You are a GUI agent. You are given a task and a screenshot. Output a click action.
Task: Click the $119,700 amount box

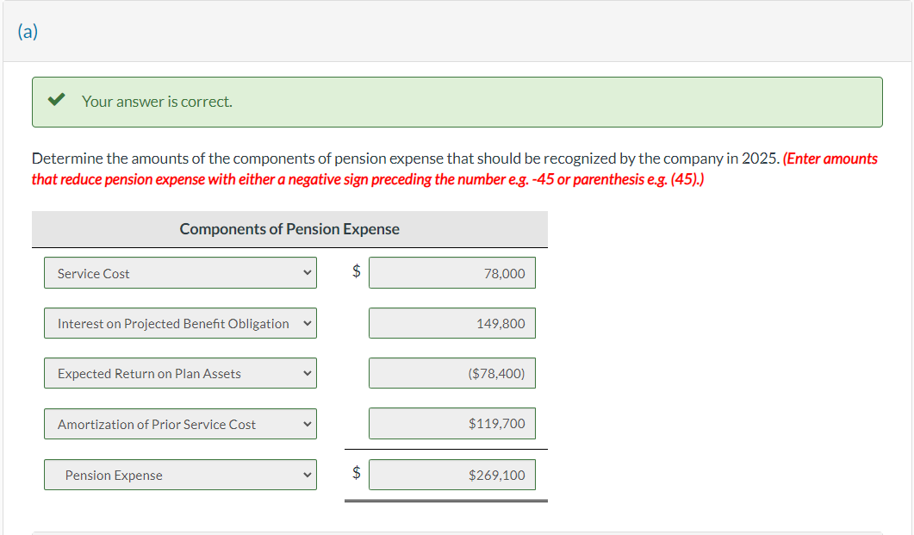(451, 423)
